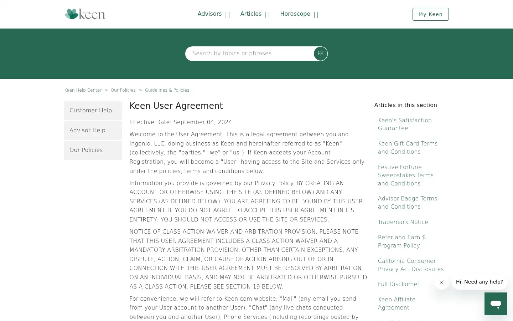The image size is (513, 321).
Task: Open Keen Affiliate Agreement article
Action: 397,304
